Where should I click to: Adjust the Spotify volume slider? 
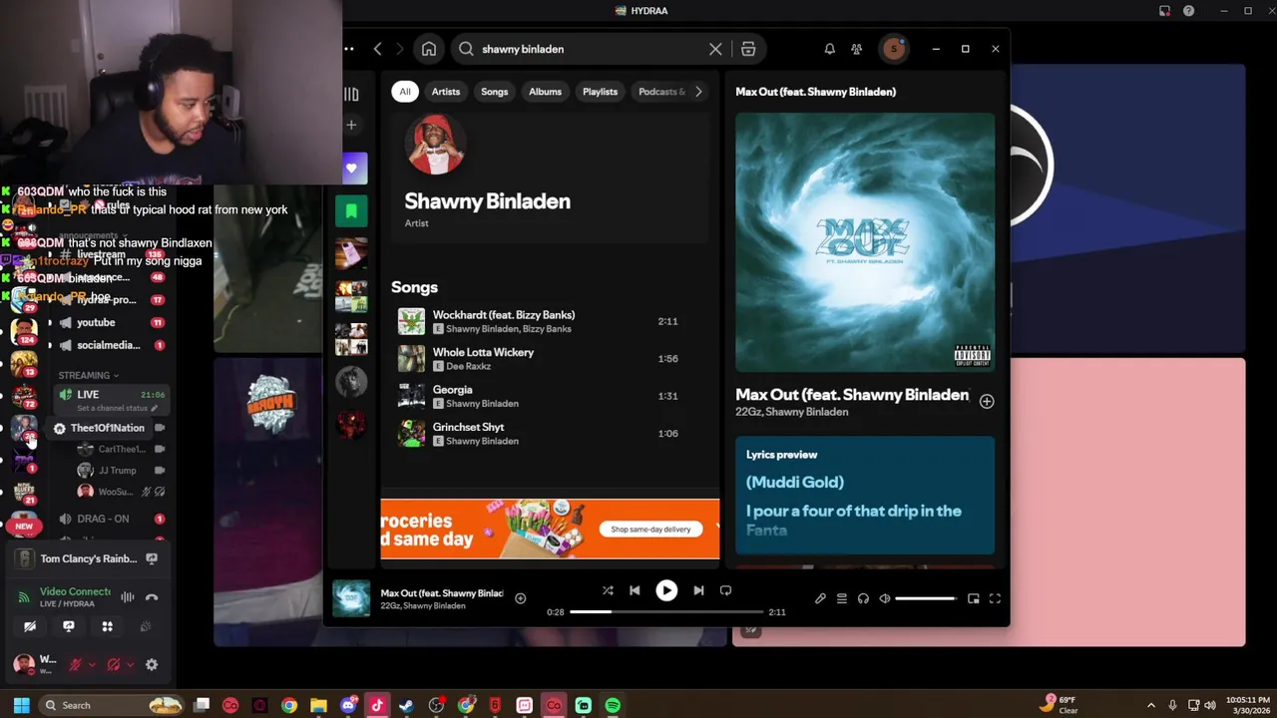926,598
